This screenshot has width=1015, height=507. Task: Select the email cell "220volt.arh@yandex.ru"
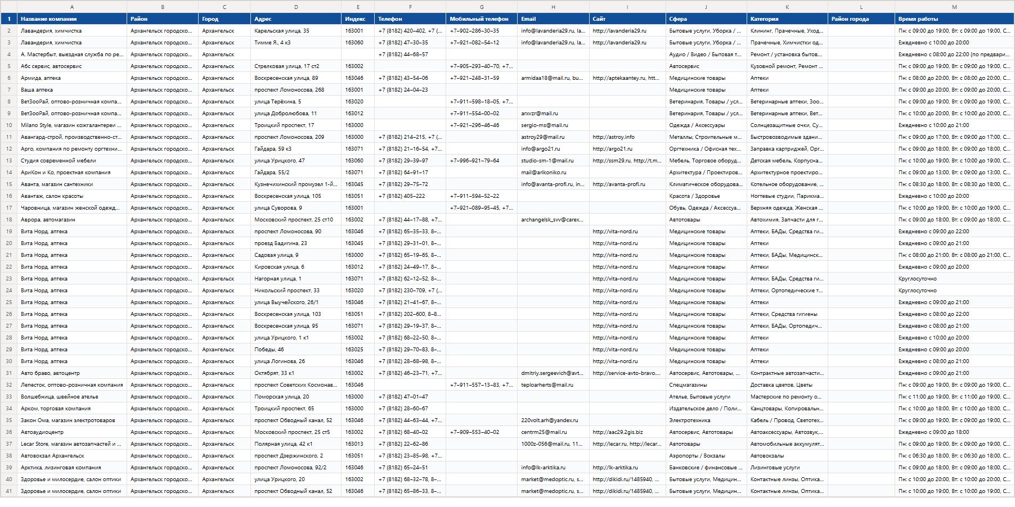pyautogui.click(x=553, y=420)
